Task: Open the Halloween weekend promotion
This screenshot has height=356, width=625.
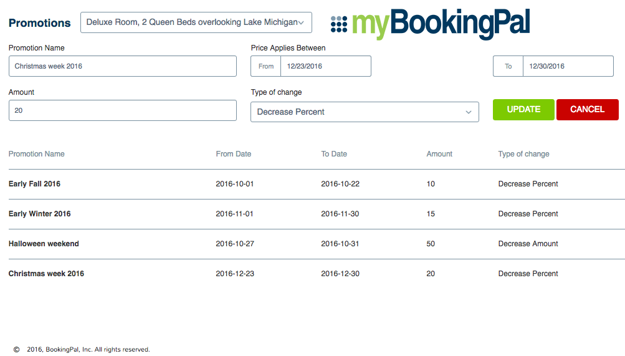Action: pyautogui.click(x=44, y=244)
